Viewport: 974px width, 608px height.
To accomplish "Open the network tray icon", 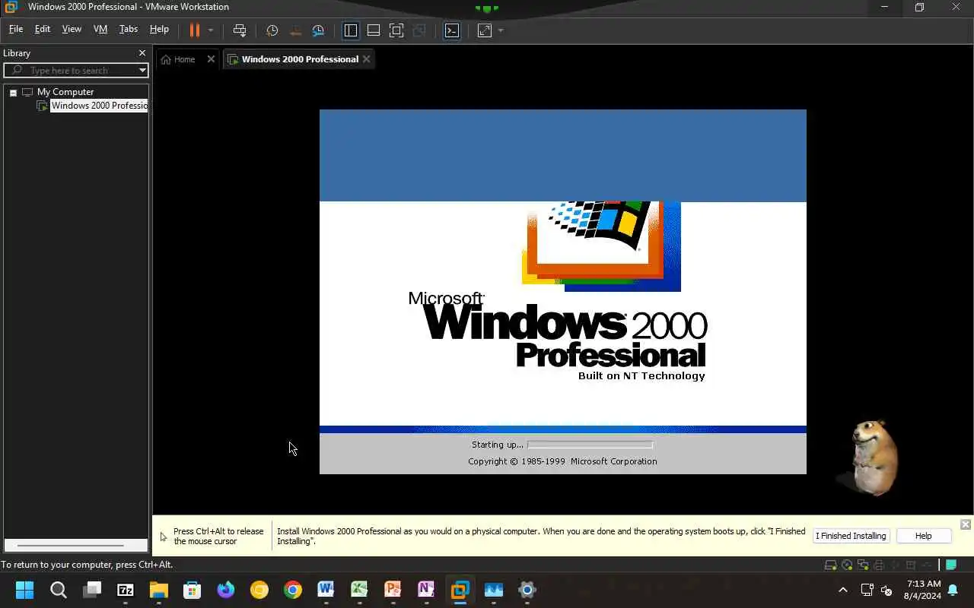I will (x=867, y=590).
